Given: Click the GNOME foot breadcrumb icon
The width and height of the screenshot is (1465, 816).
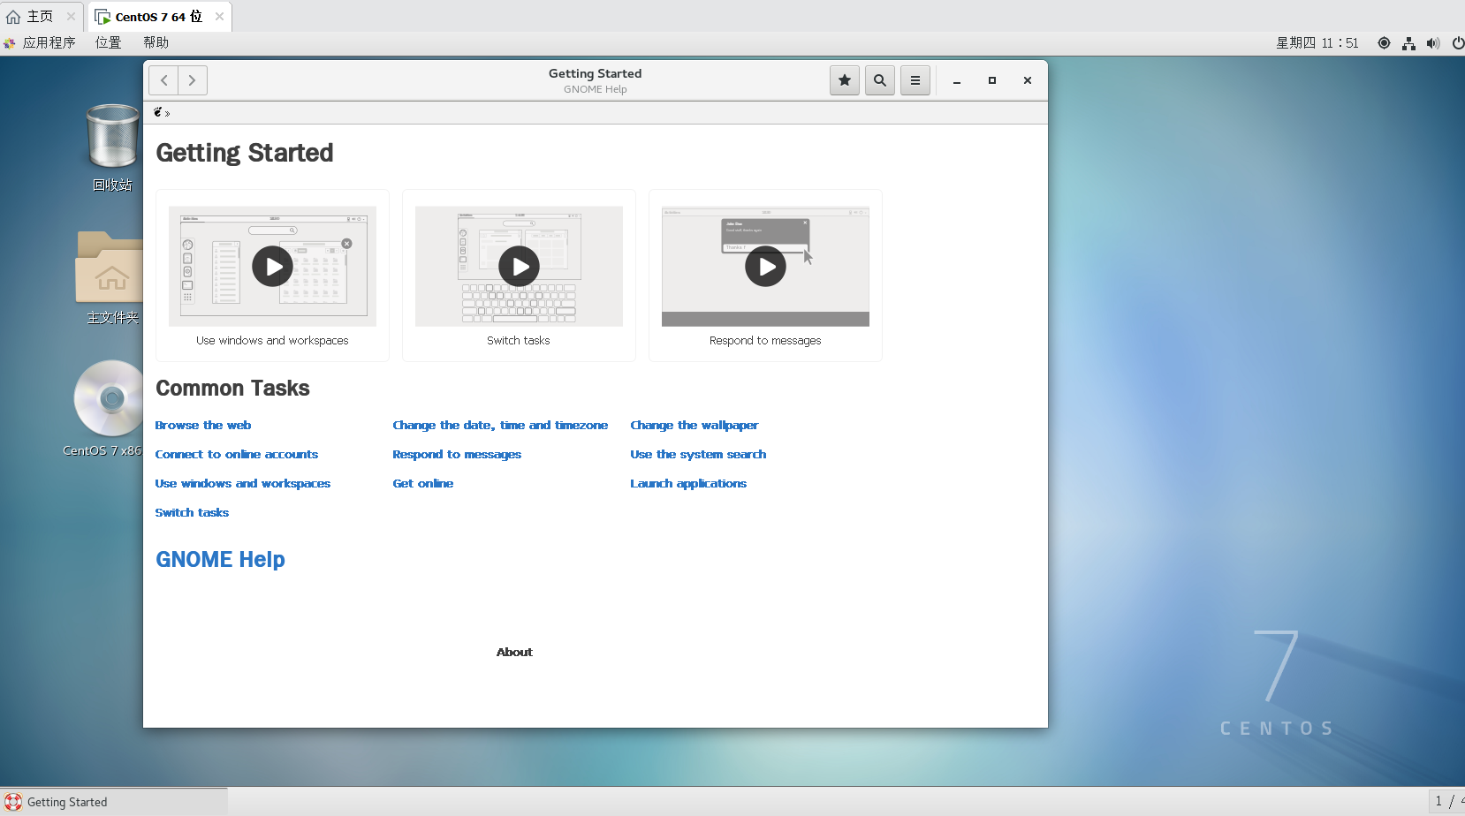Looking at the screenshot, I should coord(158,112).
